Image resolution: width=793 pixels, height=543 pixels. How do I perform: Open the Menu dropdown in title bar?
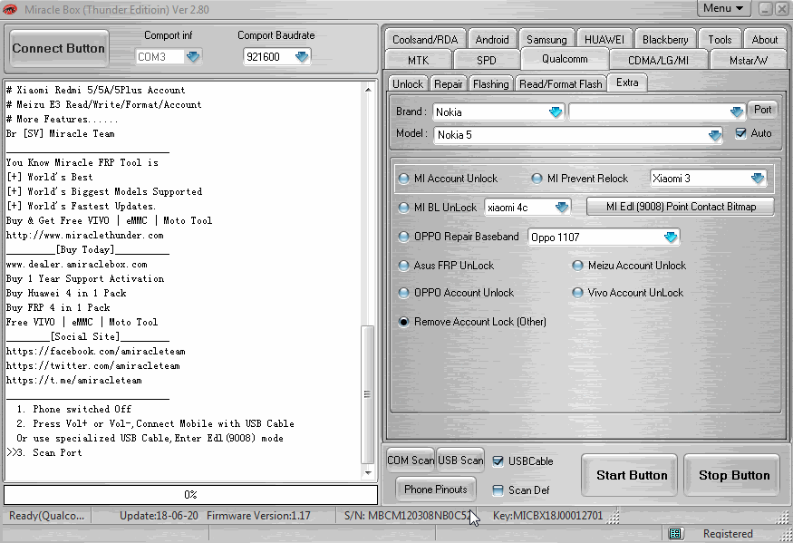pyautogui.click(x=723, y=8)
